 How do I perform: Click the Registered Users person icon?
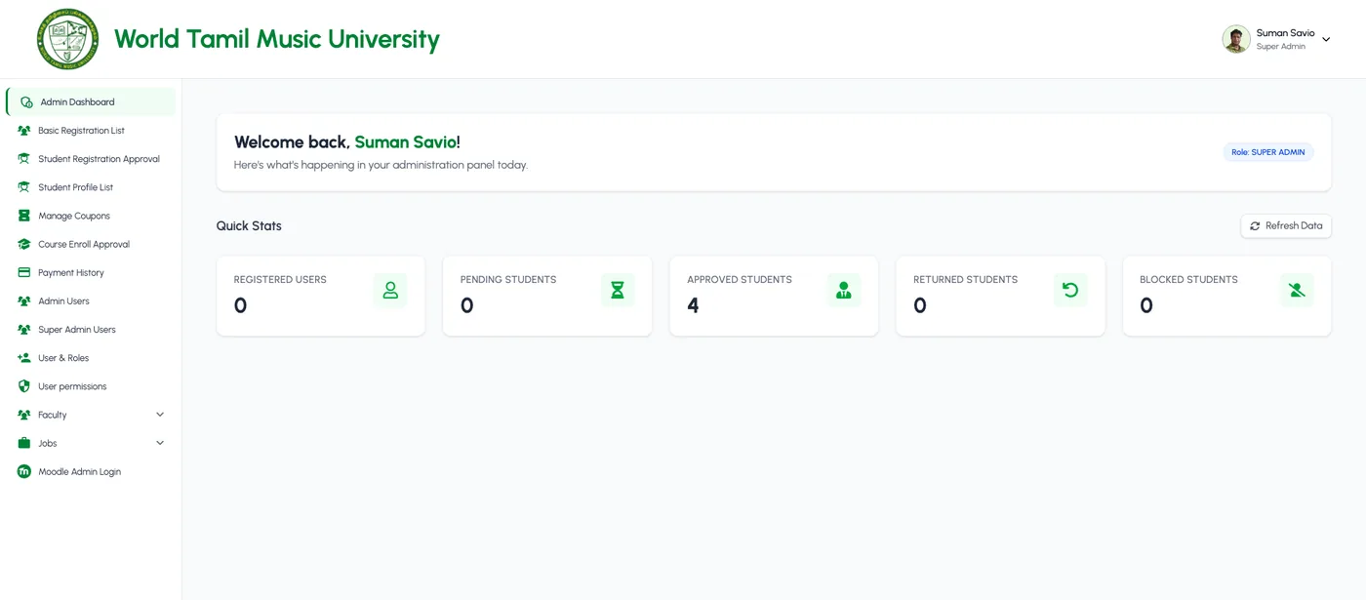390,290
